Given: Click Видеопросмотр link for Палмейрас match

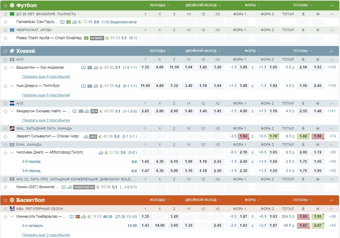Looking at the screenshot, I should (123, 22).
